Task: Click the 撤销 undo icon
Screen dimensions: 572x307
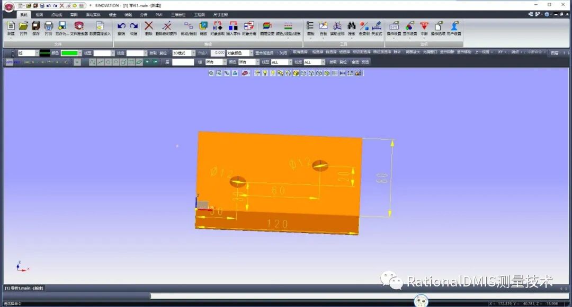Action: tap(121, 26)
